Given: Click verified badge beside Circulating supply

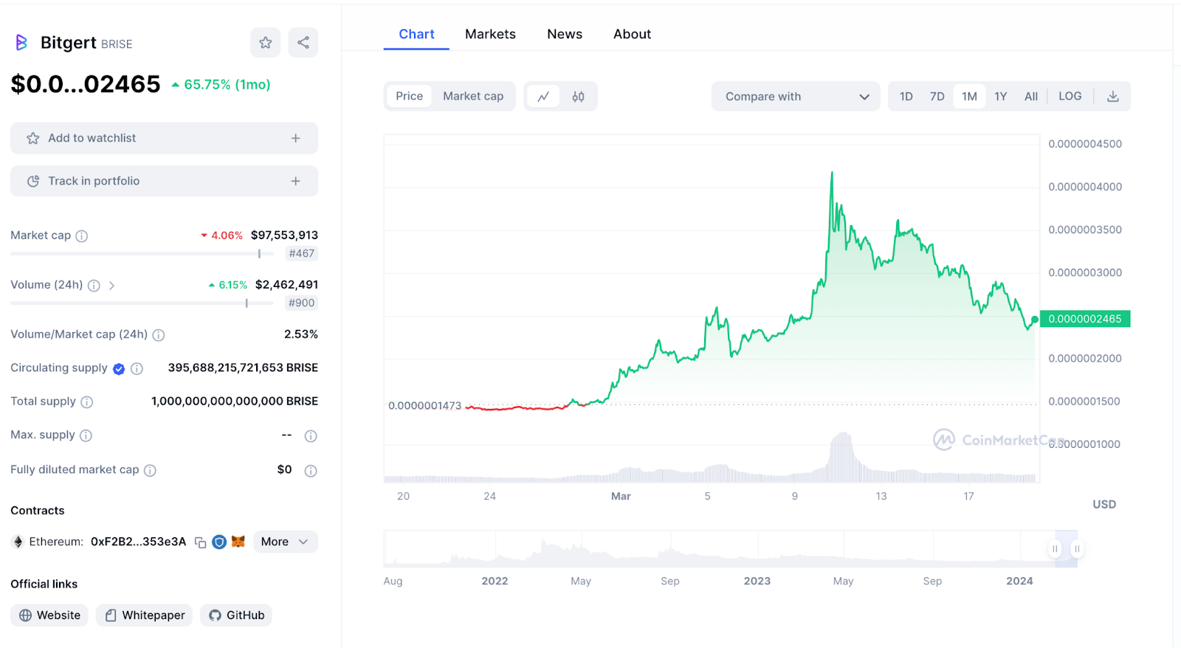Looking at the screenshot, I should [119, 369].
